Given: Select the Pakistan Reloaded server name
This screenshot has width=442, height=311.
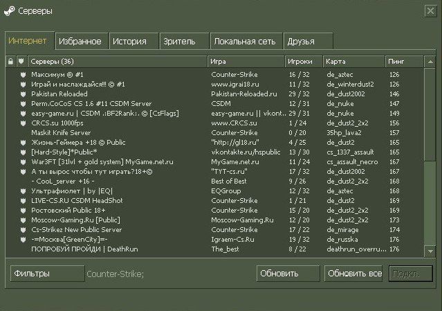Looking at the screenshot, I should coord(59,94).
